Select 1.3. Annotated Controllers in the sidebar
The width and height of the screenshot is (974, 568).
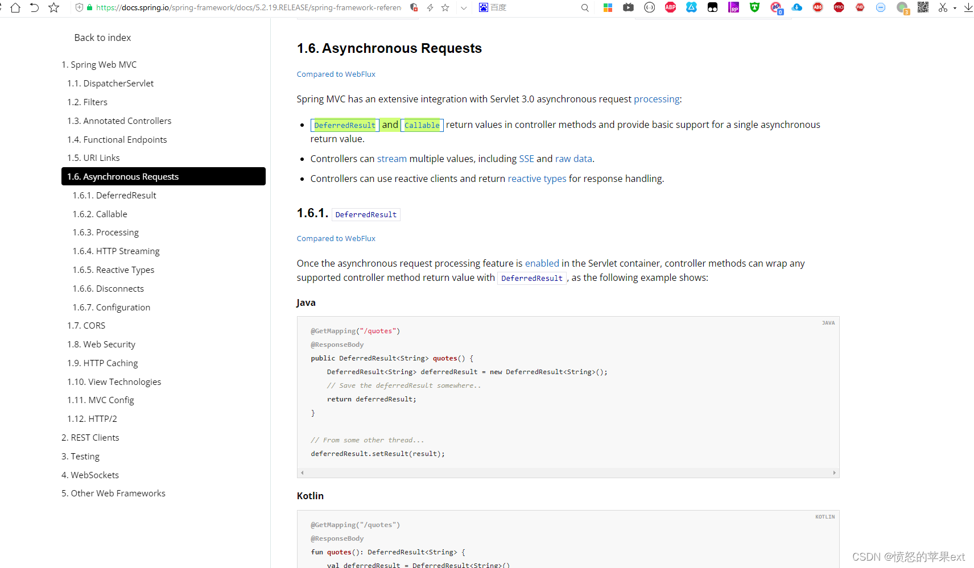(119, 121)
